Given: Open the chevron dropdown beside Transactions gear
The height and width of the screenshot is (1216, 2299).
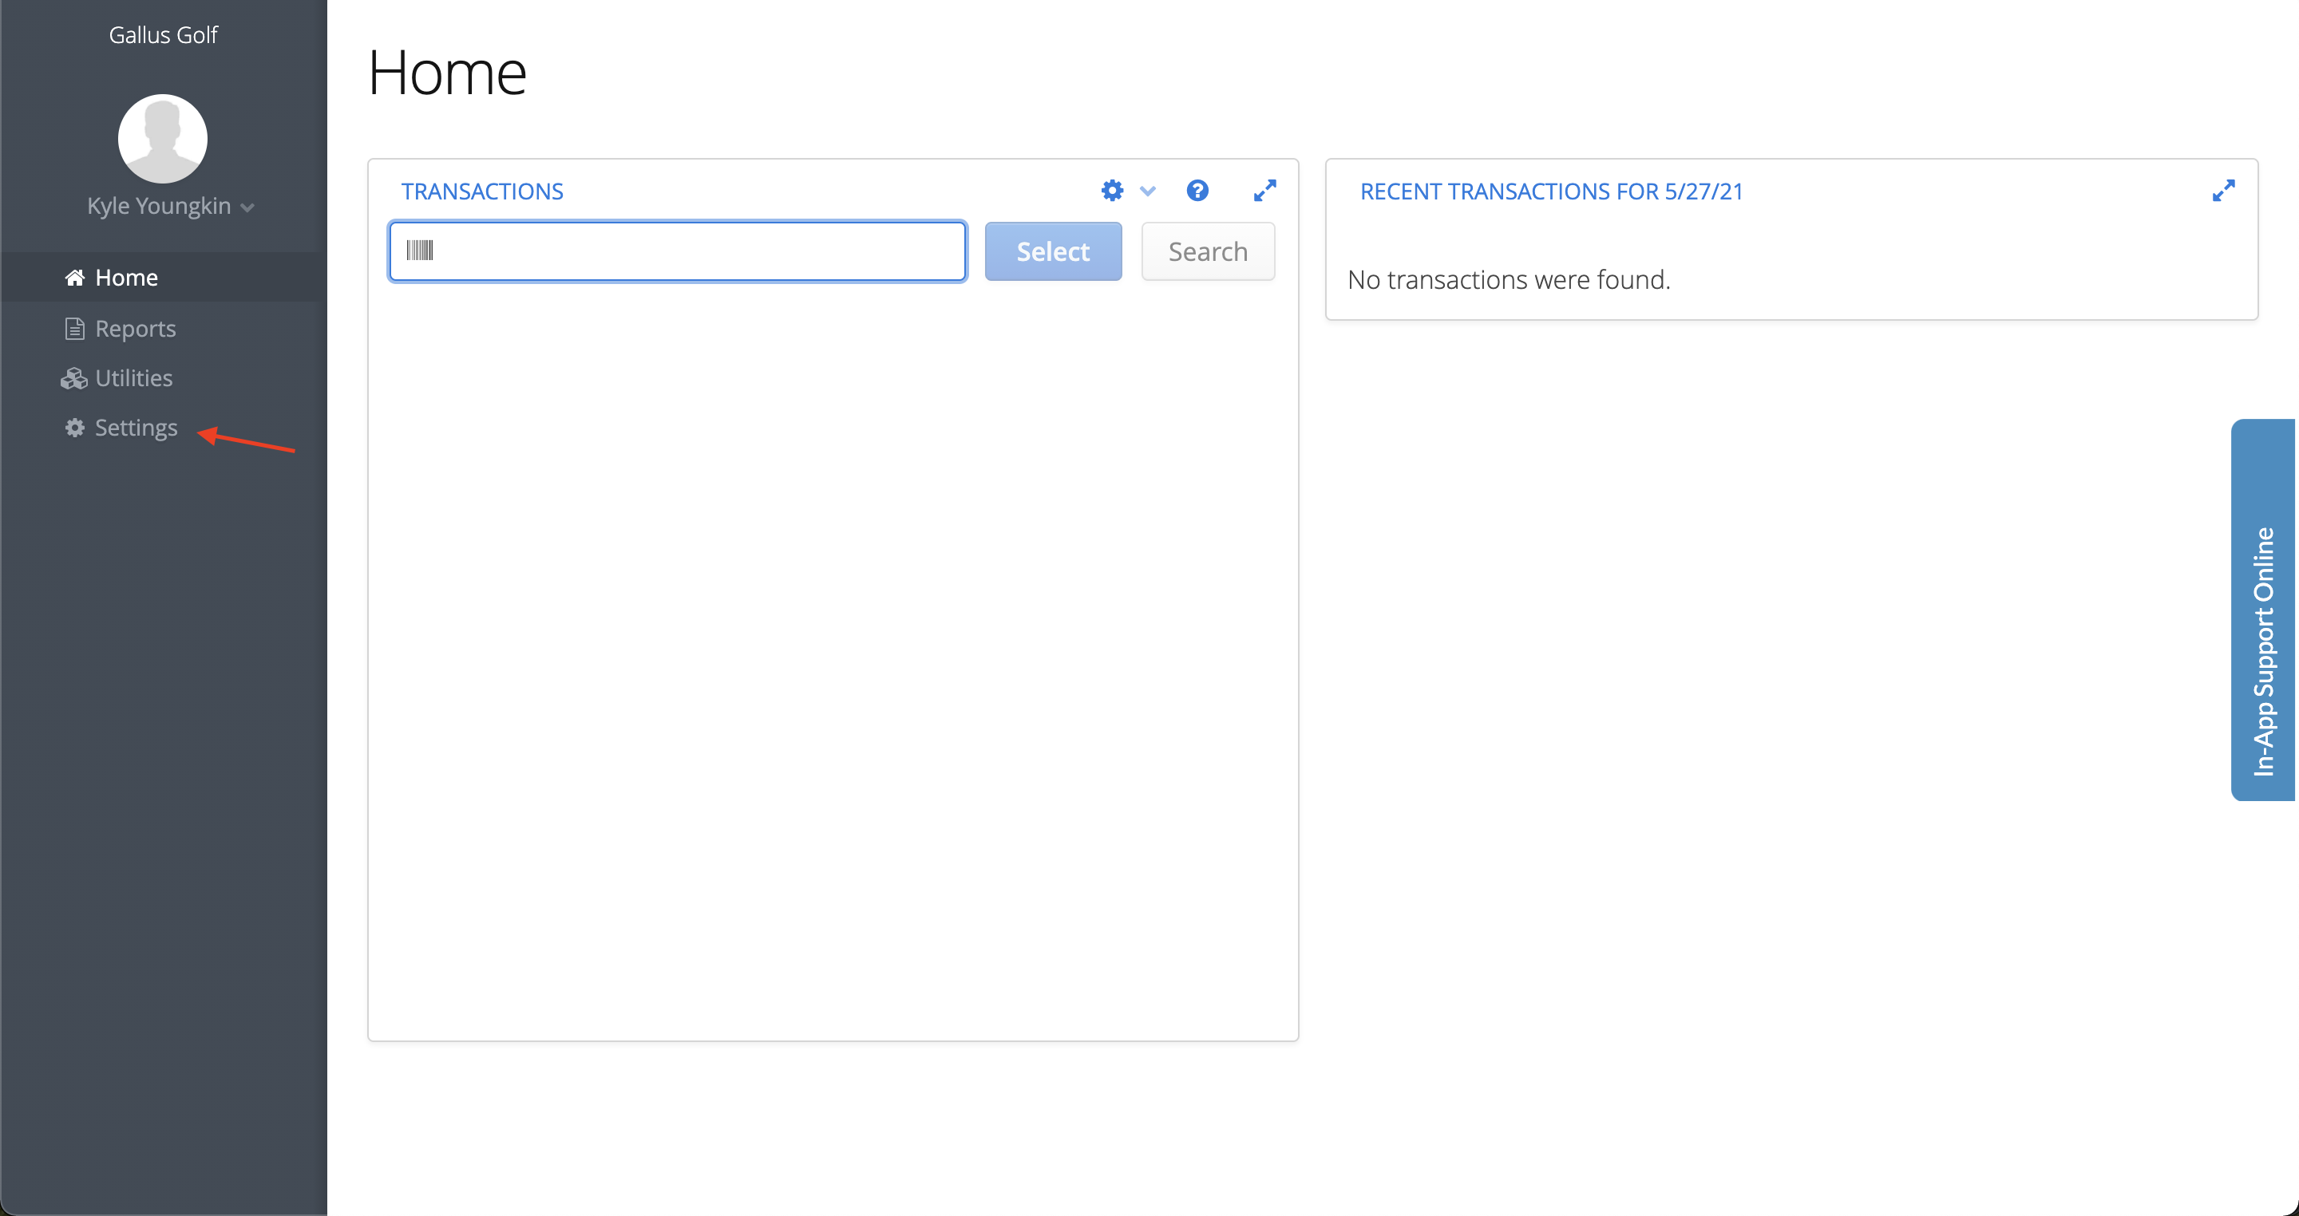Looking at the screenshot, I should point(1148,191).
